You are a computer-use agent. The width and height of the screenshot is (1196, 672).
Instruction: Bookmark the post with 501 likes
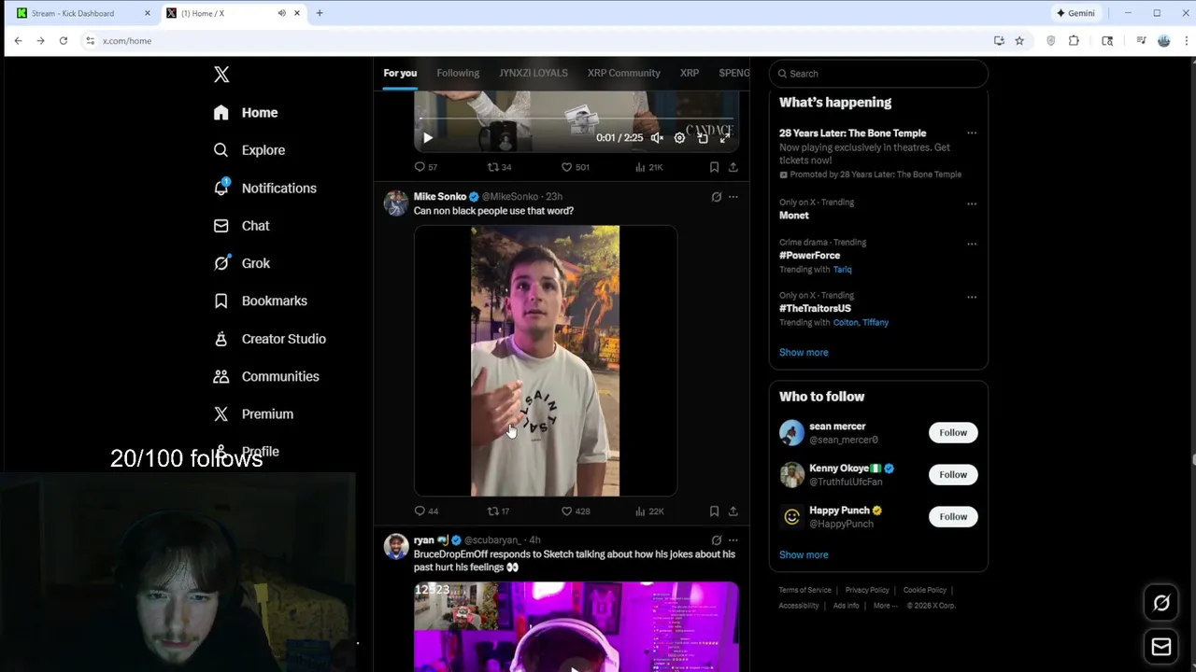pos(714,167)
